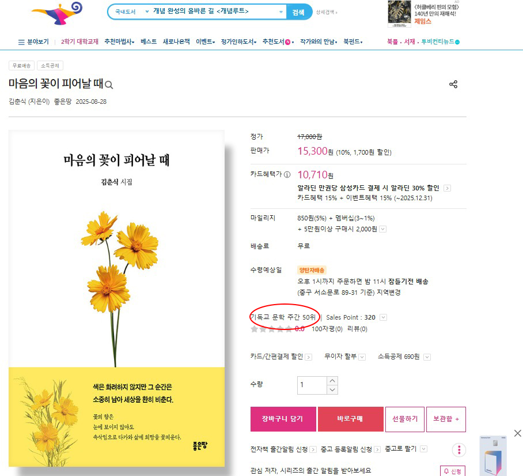Click the 카드혜택가 info circle icon

tap(287, 174)
